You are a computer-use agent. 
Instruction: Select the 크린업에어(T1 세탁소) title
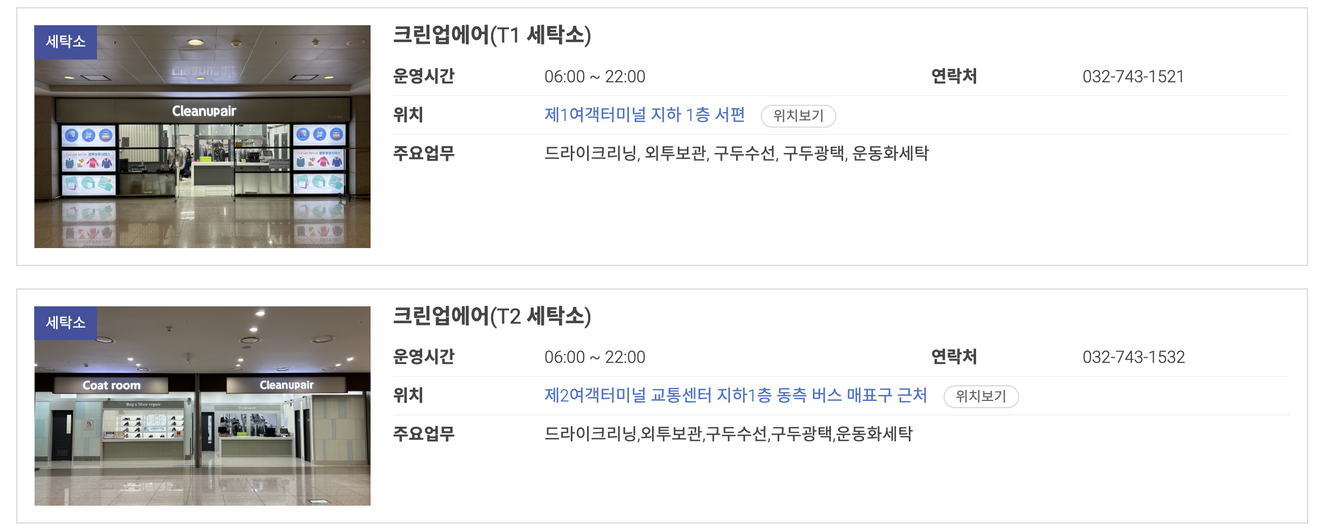pos(493,35)
